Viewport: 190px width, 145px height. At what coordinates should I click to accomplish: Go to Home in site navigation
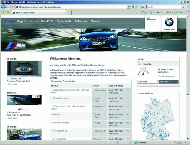(x=10, y=21)
